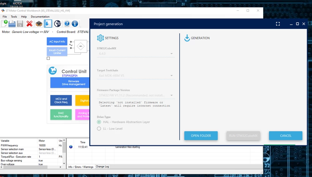The height and width of the screenshot is (177, 312).
Task: Click the Motor column header
Action: 47,141
